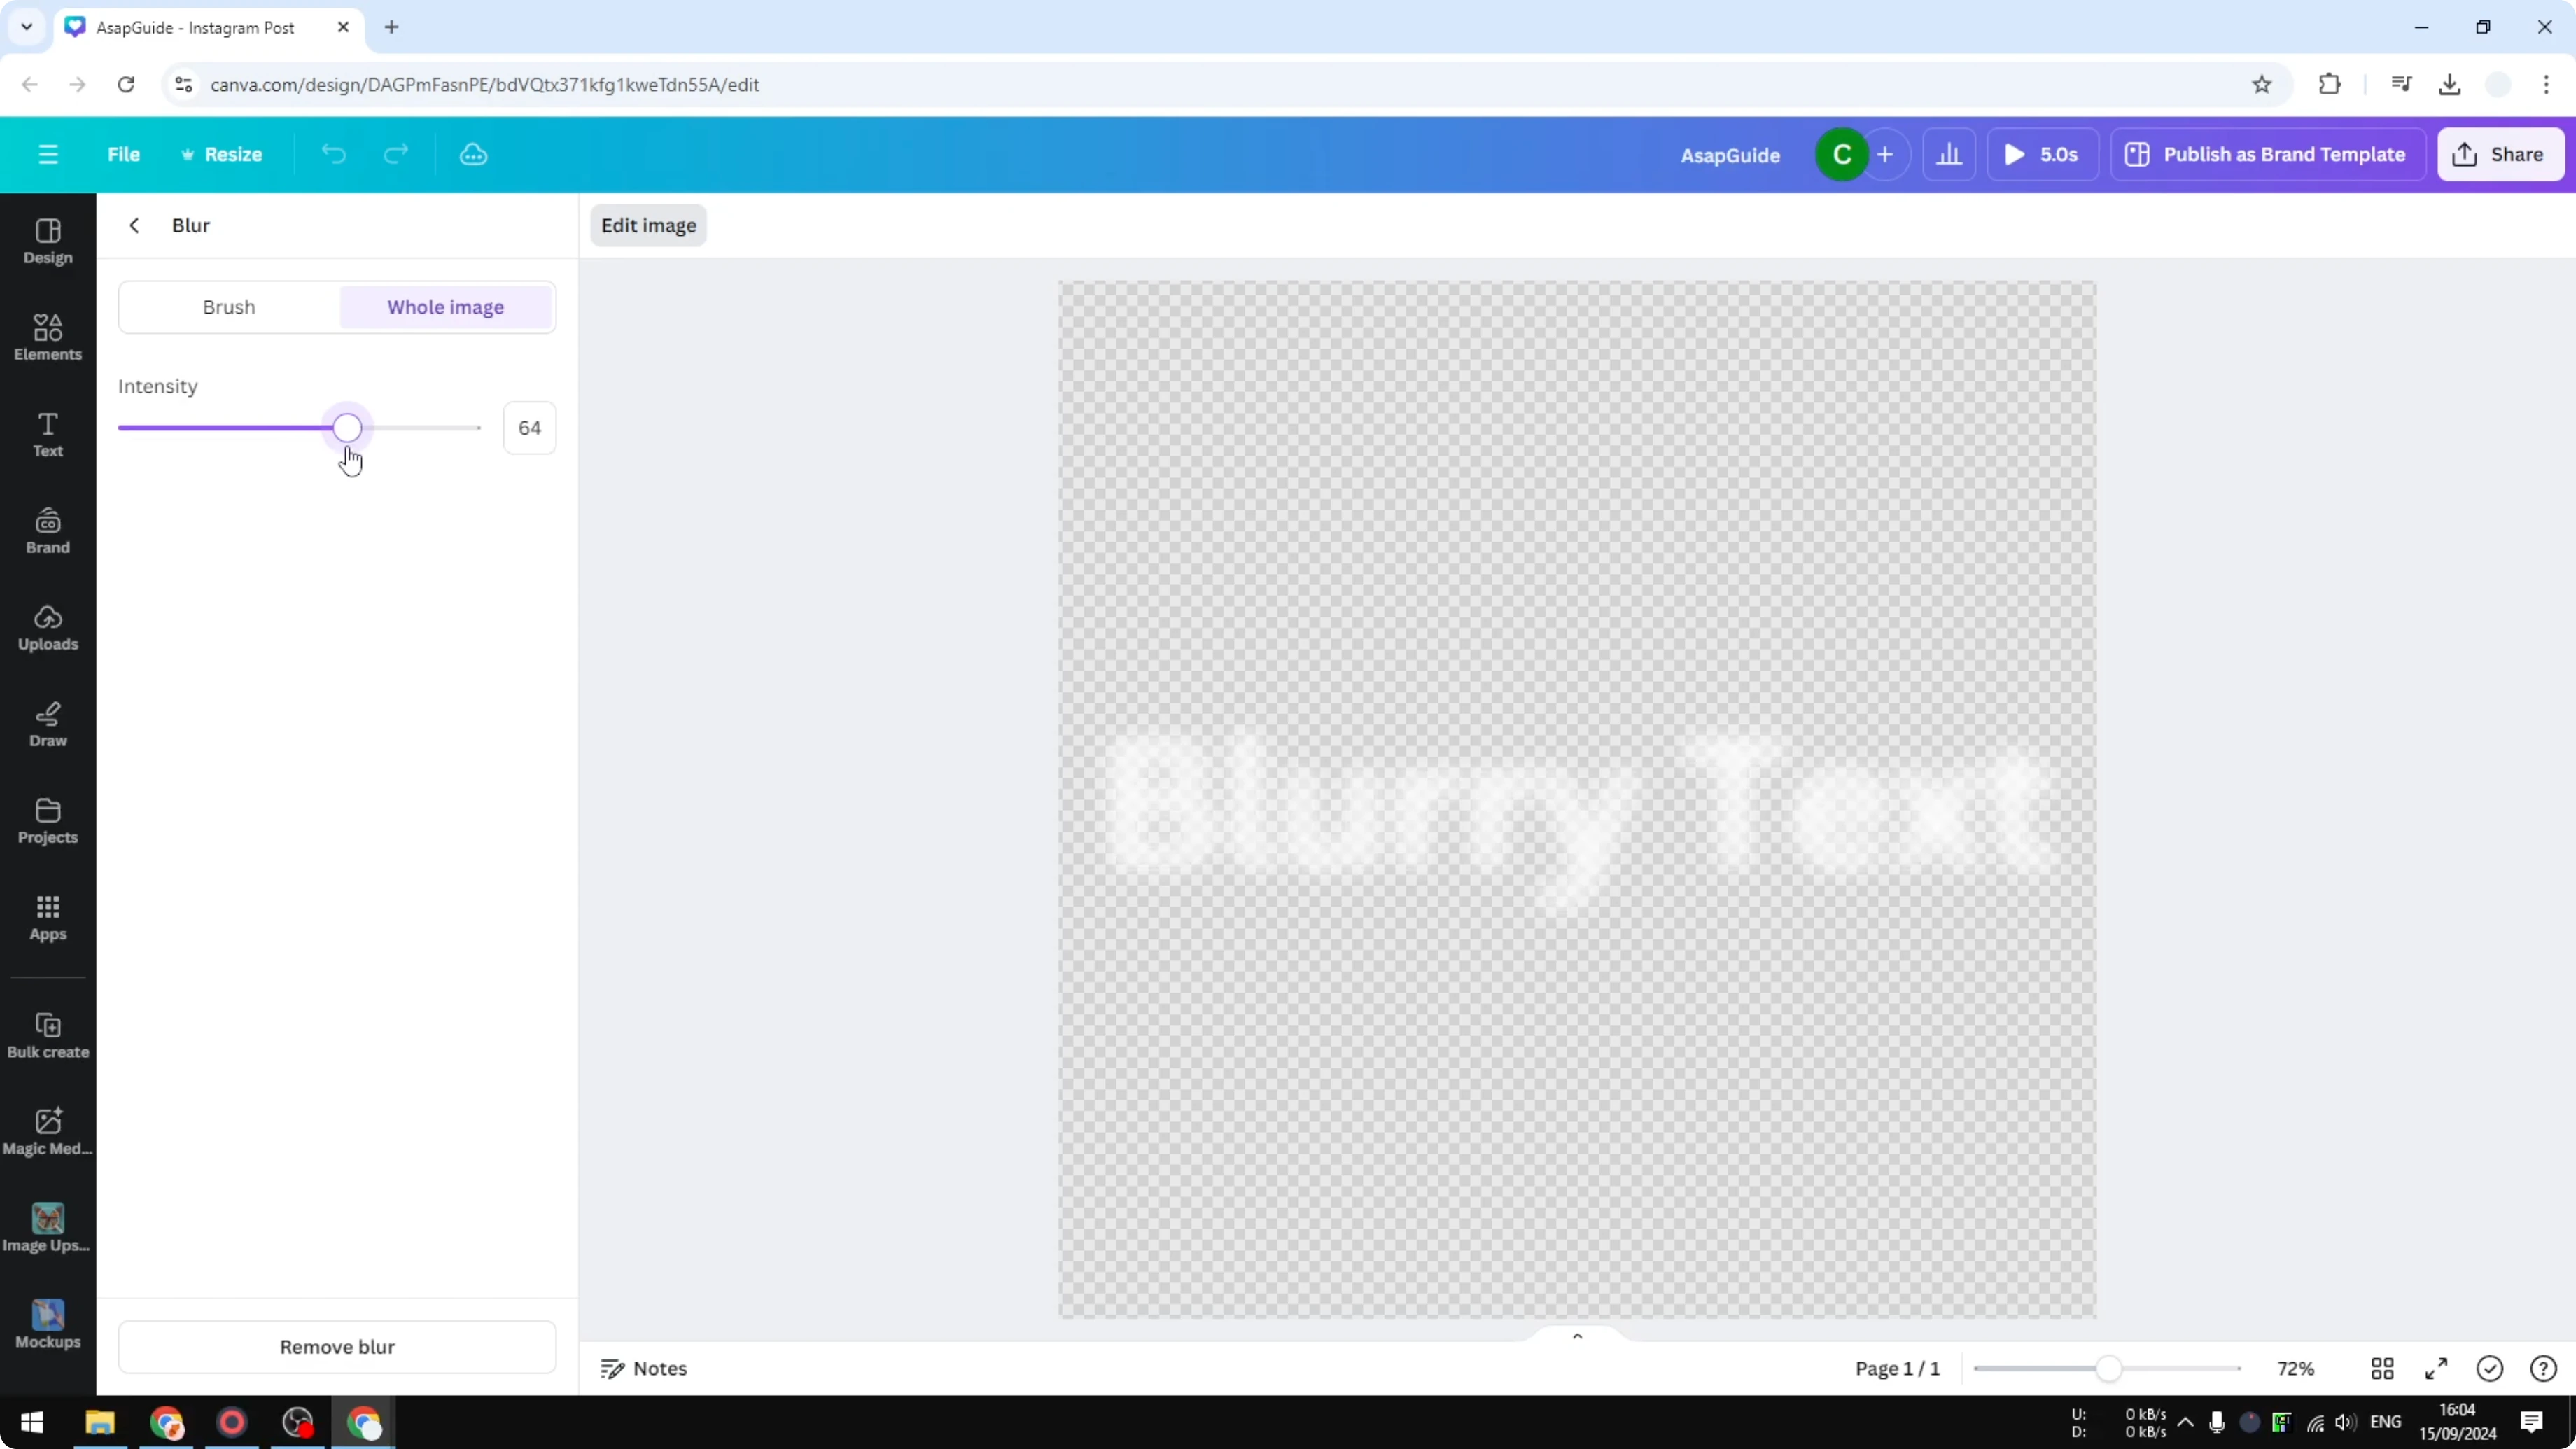Reload the browser page

click(126, 85)
